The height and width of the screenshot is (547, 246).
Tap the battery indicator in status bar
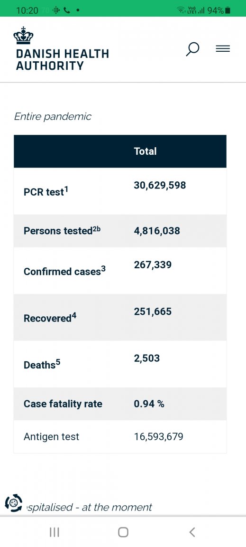pos(228,10)
